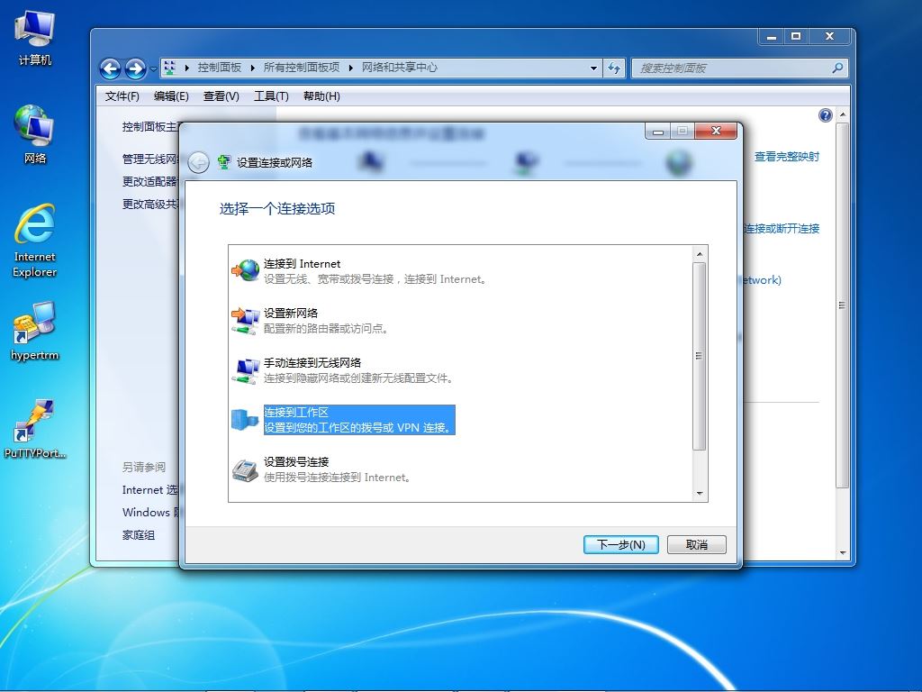Open the 工具(T) menu
The height and width of the screenshot is (692, 922).
271,96
